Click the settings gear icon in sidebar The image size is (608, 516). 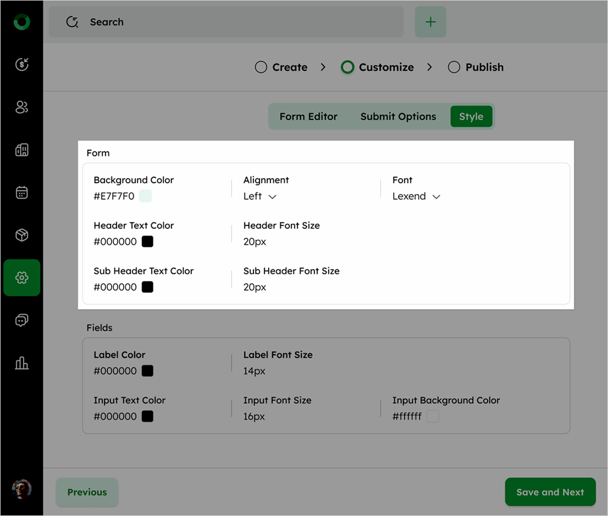[x=22, y=278]
